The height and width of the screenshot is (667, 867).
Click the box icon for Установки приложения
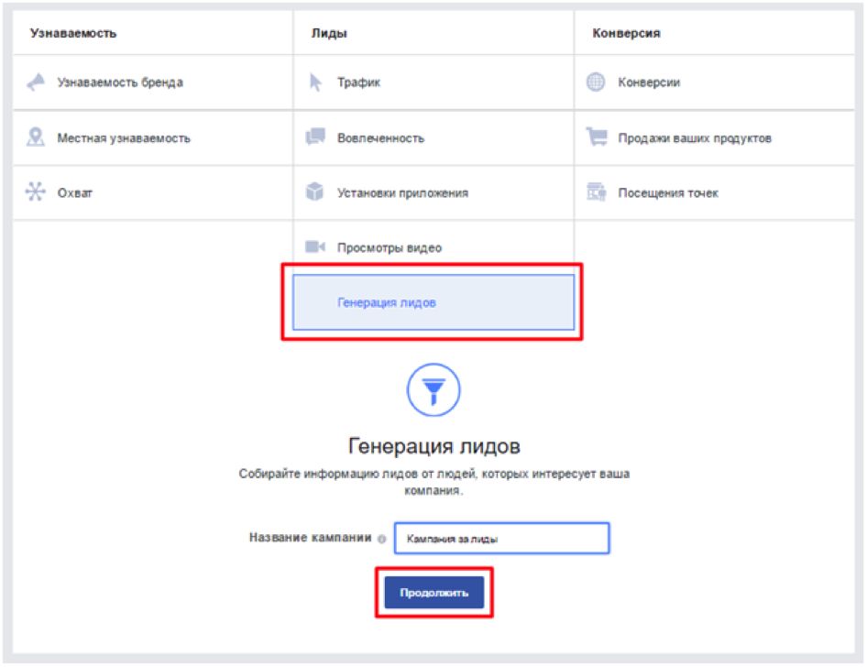(x=316, y=192)
